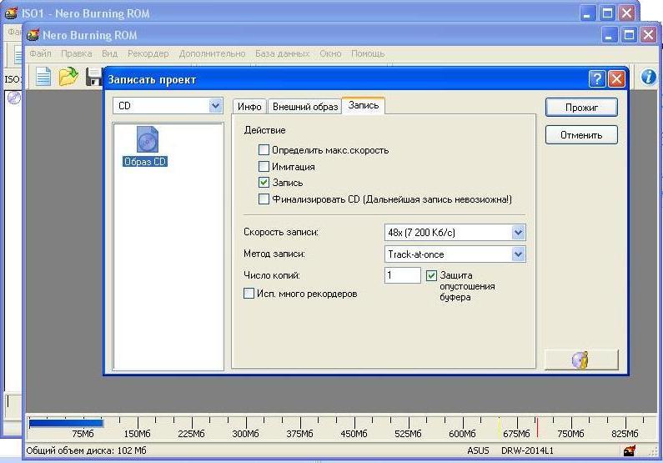663x463 pixels.
Task: Open the Рекордер menu
Action: (148, 53)
